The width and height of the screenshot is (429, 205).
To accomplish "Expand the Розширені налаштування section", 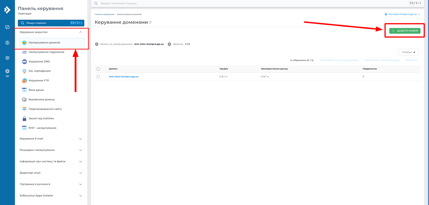I will [80, 150].
